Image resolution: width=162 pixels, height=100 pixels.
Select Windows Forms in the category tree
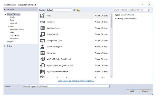coord(17,29)
